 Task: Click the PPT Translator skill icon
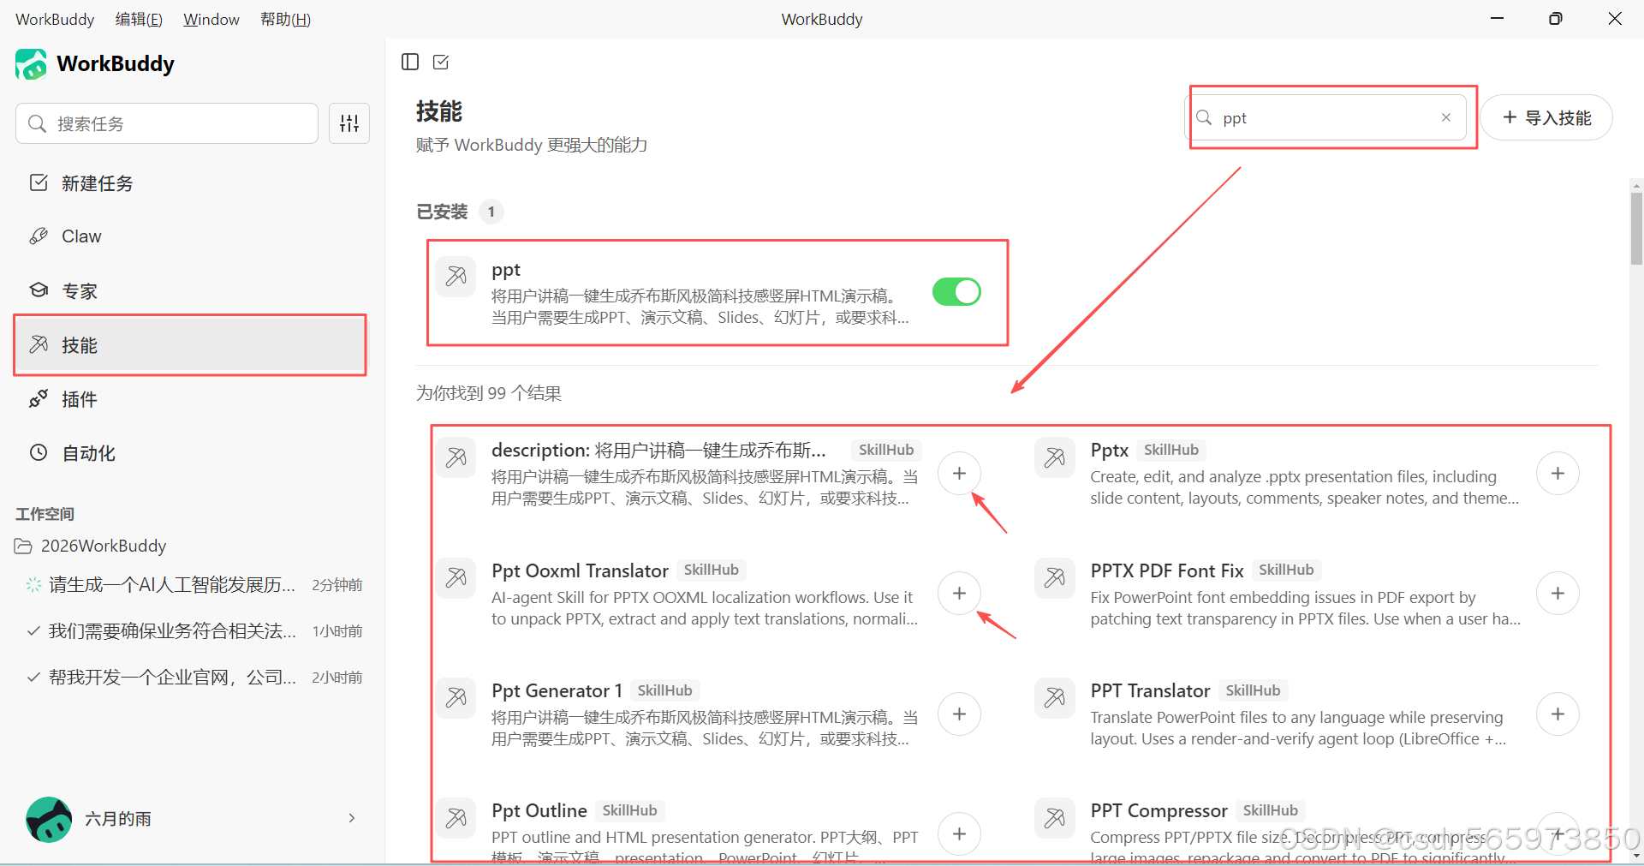tap(1055, 698)
